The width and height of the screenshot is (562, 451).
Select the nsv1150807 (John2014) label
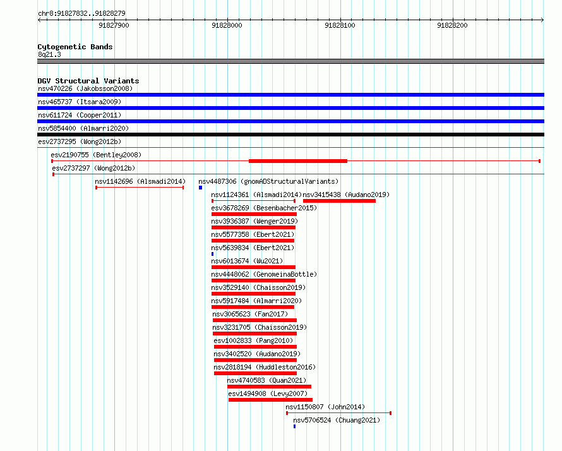point(325,407)
